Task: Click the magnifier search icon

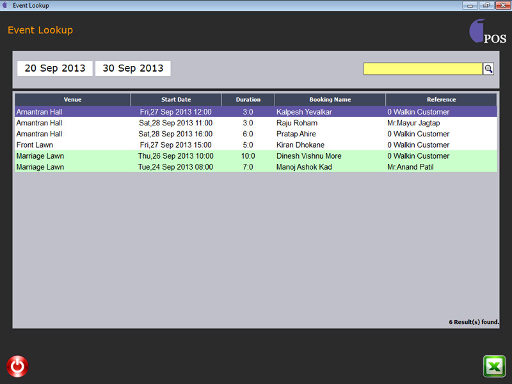Action: (x=488, y=68)
